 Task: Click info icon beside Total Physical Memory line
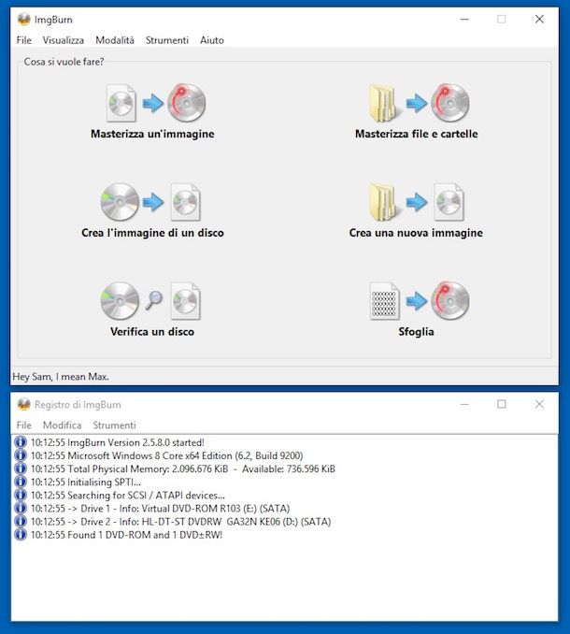(21, 468)
